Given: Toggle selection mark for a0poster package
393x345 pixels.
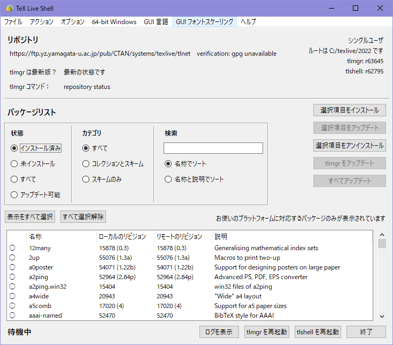Looking at the screenshot, I should click(12, 267).
